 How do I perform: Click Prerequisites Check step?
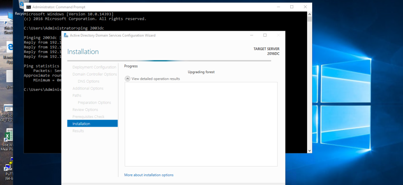tap(88, 117)
